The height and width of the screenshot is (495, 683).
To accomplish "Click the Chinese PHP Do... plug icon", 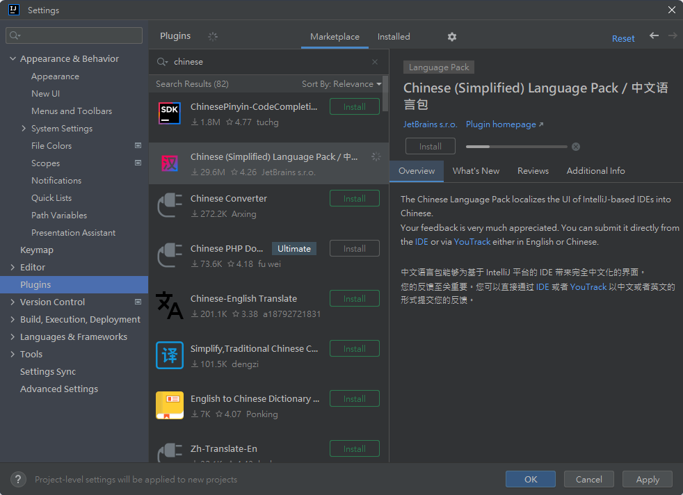I will click(170, 255).
